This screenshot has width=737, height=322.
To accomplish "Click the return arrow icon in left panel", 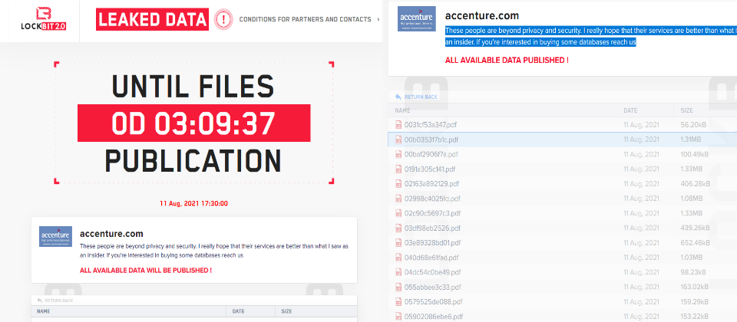I will 39,301.
